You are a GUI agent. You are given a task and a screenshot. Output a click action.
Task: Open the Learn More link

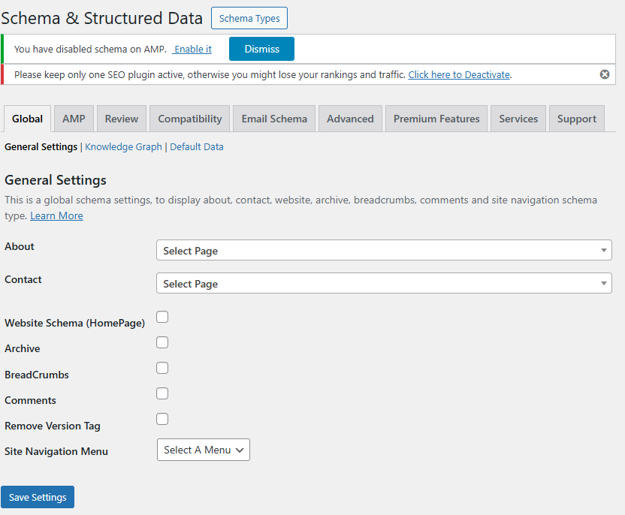pos(56,215)
